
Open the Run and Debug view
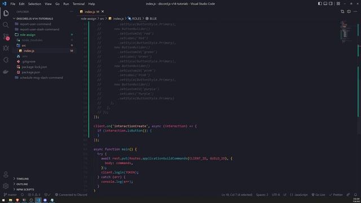pyautogui.click(x=6, y=48)
